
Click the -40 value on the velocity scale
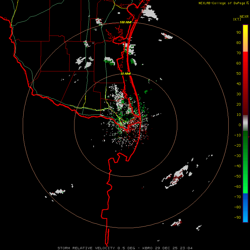(x=237, y=166)
